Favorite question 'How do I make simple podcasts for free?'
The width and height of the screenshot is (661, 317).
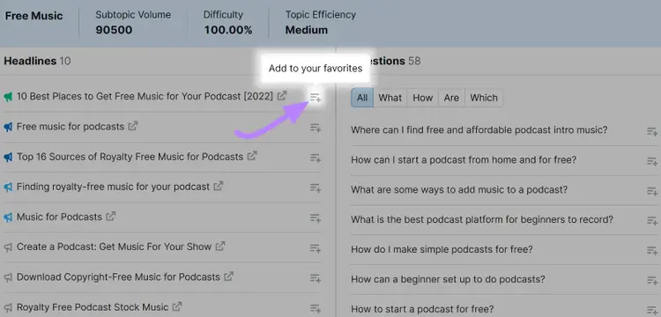[652, 250]
